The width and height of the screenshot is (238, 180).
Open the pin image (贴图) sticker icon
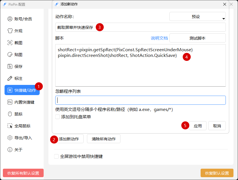[10, 55]
